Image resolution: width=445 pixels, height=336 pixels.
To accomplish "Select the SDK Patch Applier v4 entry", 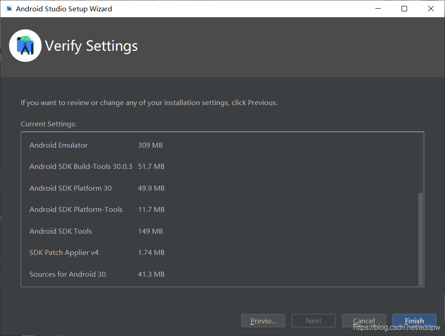I will [64, 252].
